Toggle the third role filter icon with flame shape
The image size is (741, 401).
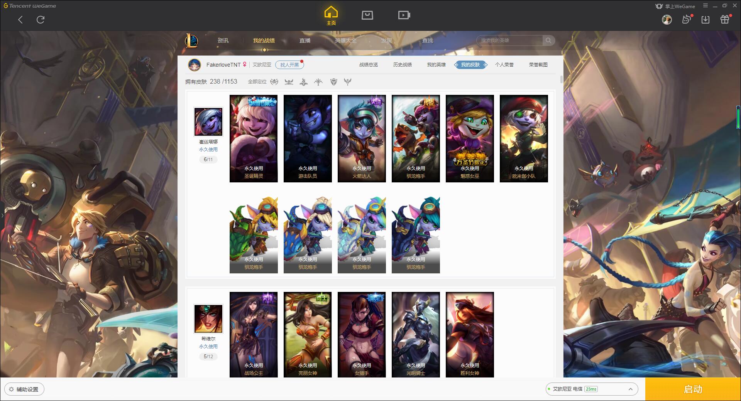coord(304,82)
